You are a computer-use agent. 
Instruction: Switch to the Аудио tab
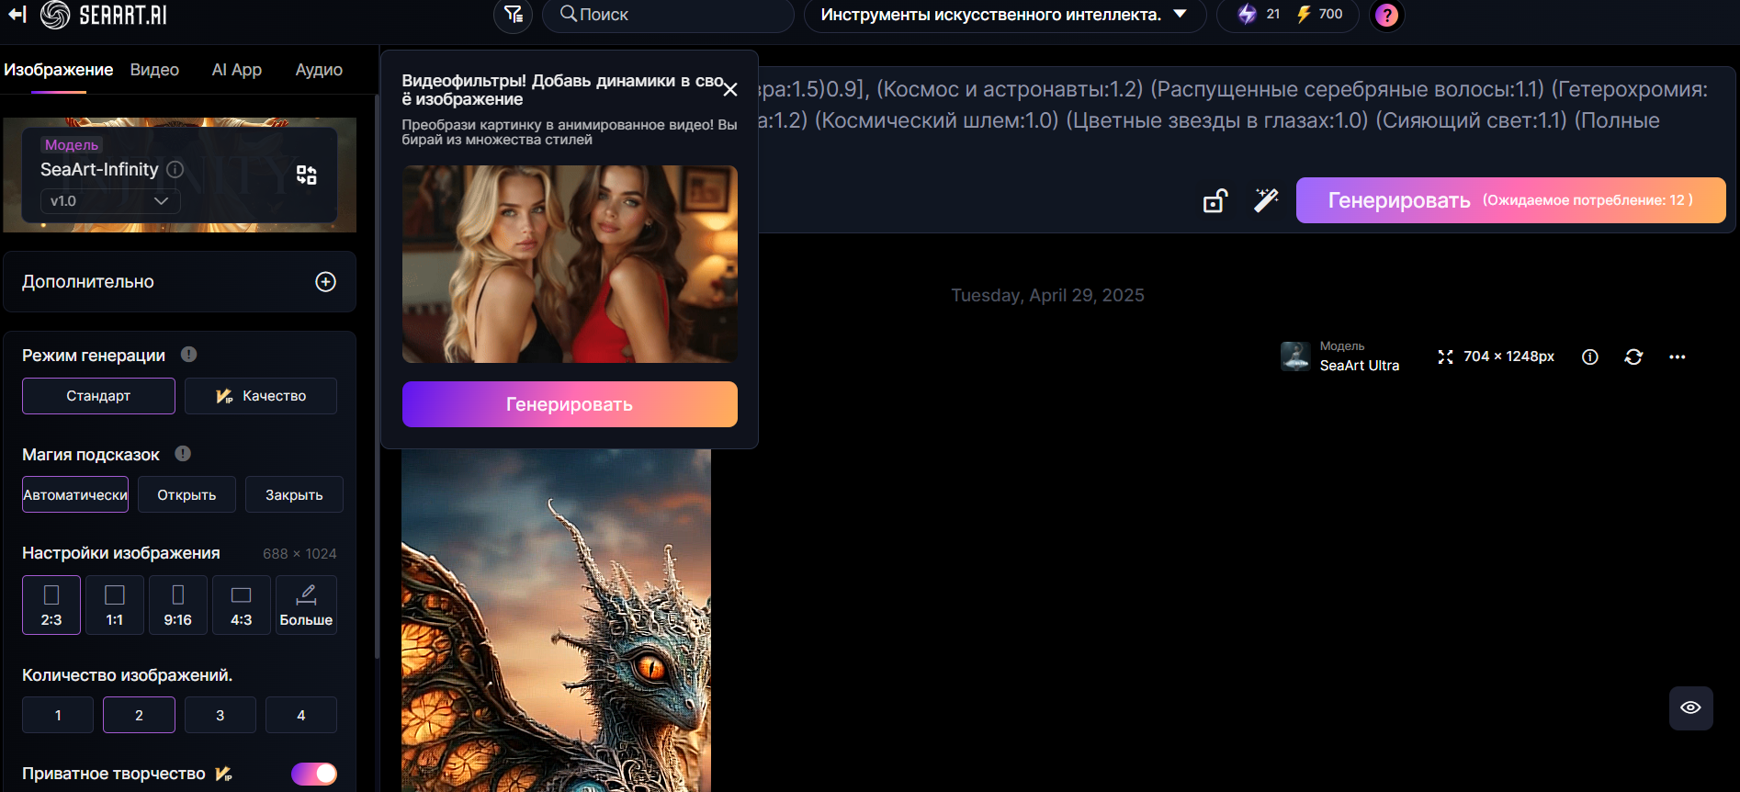click(x=319, y=70)
